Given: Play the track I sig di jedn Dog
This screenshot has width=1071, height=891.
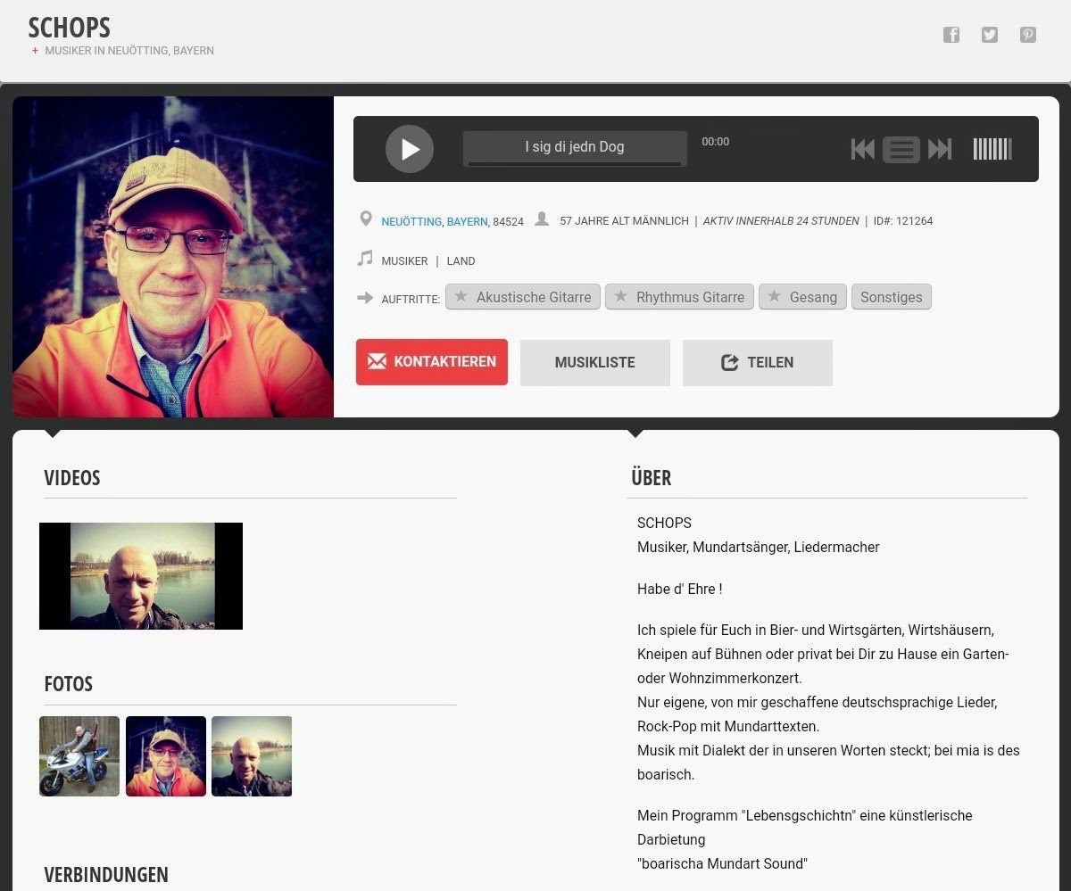Looking at the screenshot, I should [410, 149].
